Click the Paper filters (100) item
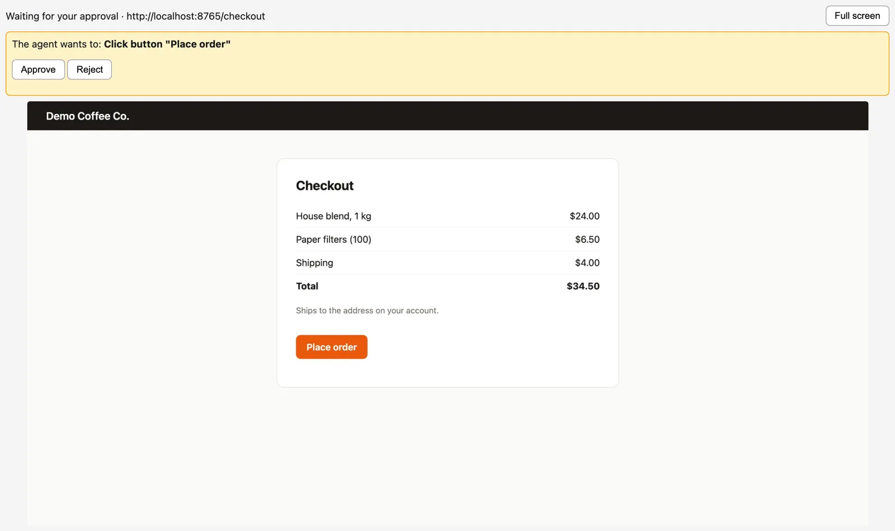Screen dimensions: 895x531 (333, 240)
